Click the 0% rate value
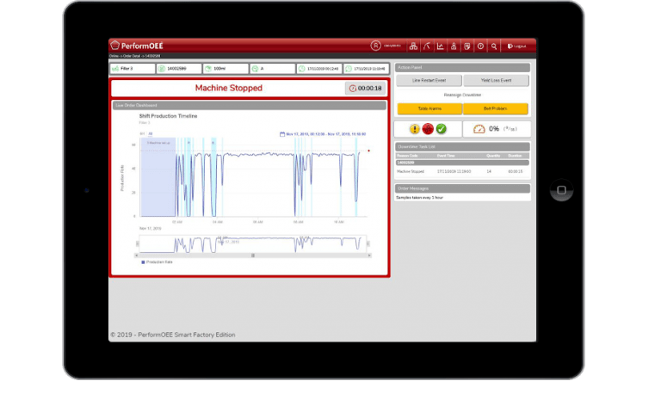661x412 pixels. pos(494,129)
